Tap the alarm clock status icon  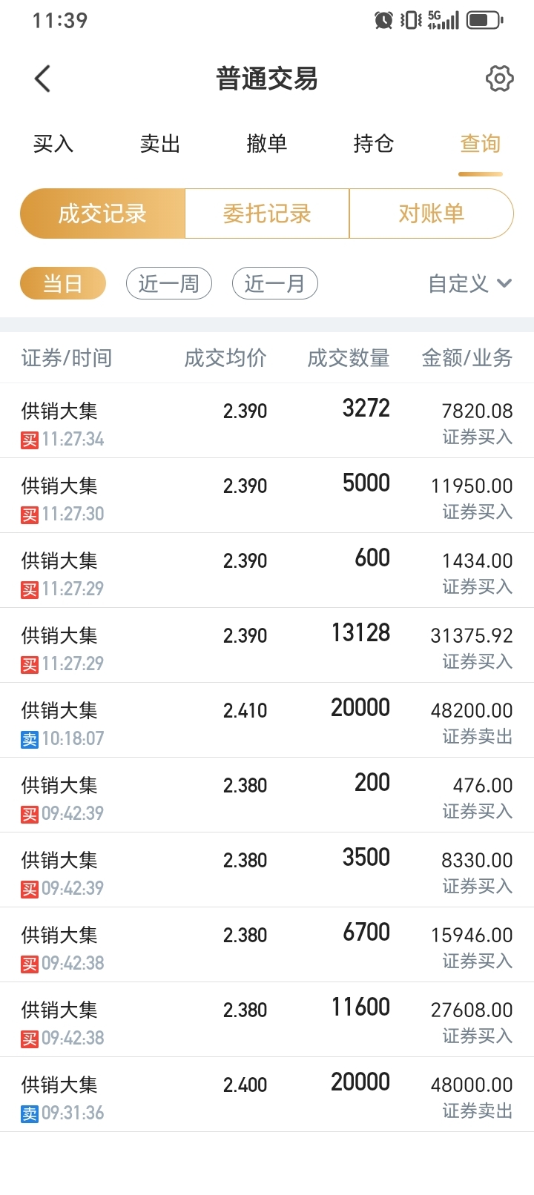(x=383, y=20)
